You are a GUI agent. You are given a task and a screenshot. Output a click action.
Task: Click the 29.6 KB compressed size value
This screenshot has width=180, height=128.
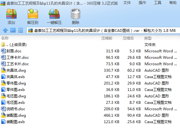pyautogui.click(x=134, y=57)
